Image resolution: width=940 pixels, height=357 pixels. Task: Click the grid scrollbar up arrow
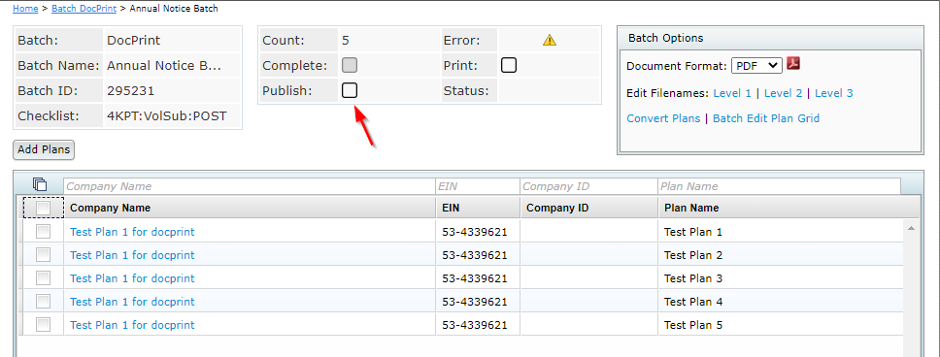911,228
